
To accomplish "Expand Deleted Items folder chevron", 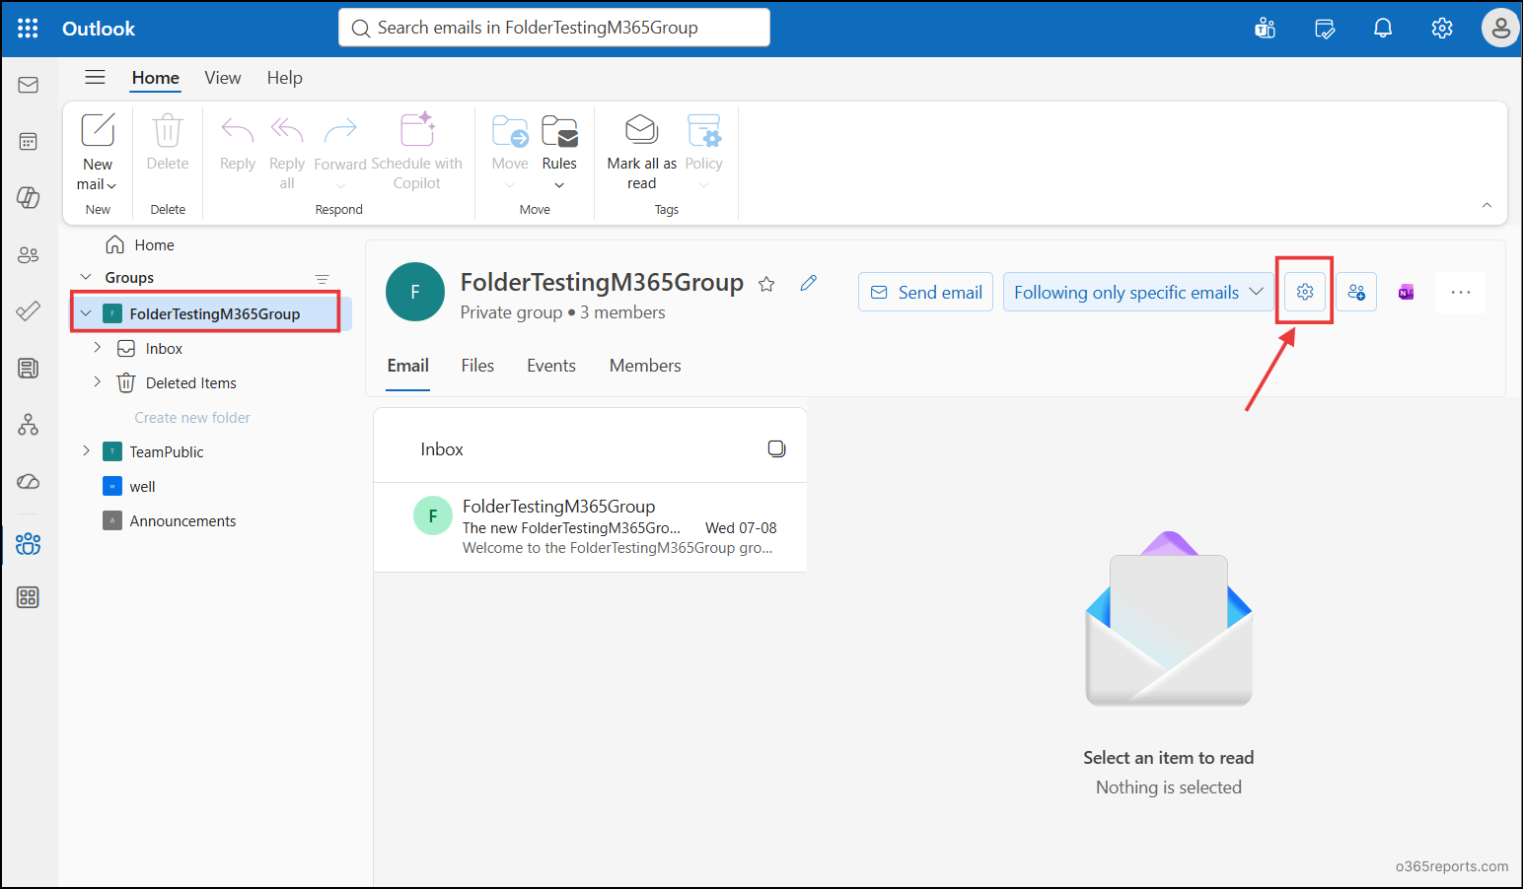I will (x=97, y=382).
